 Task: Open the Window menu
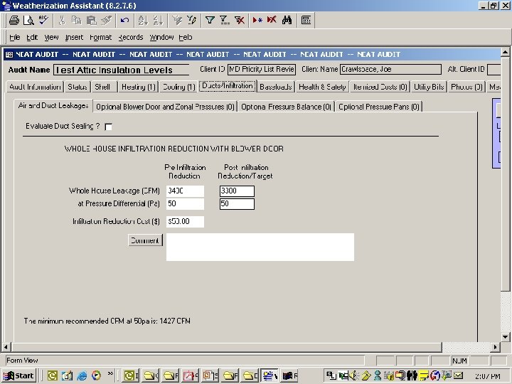pyautogui.click(x=161, y=37)
